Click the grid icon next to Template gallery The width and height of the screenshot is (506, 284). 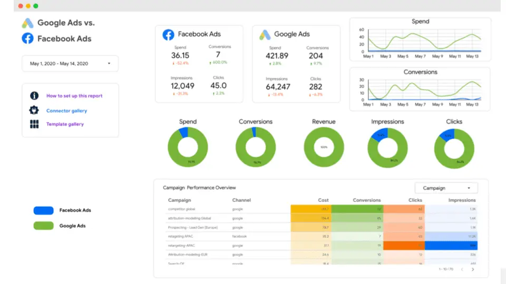pos(34,124)
